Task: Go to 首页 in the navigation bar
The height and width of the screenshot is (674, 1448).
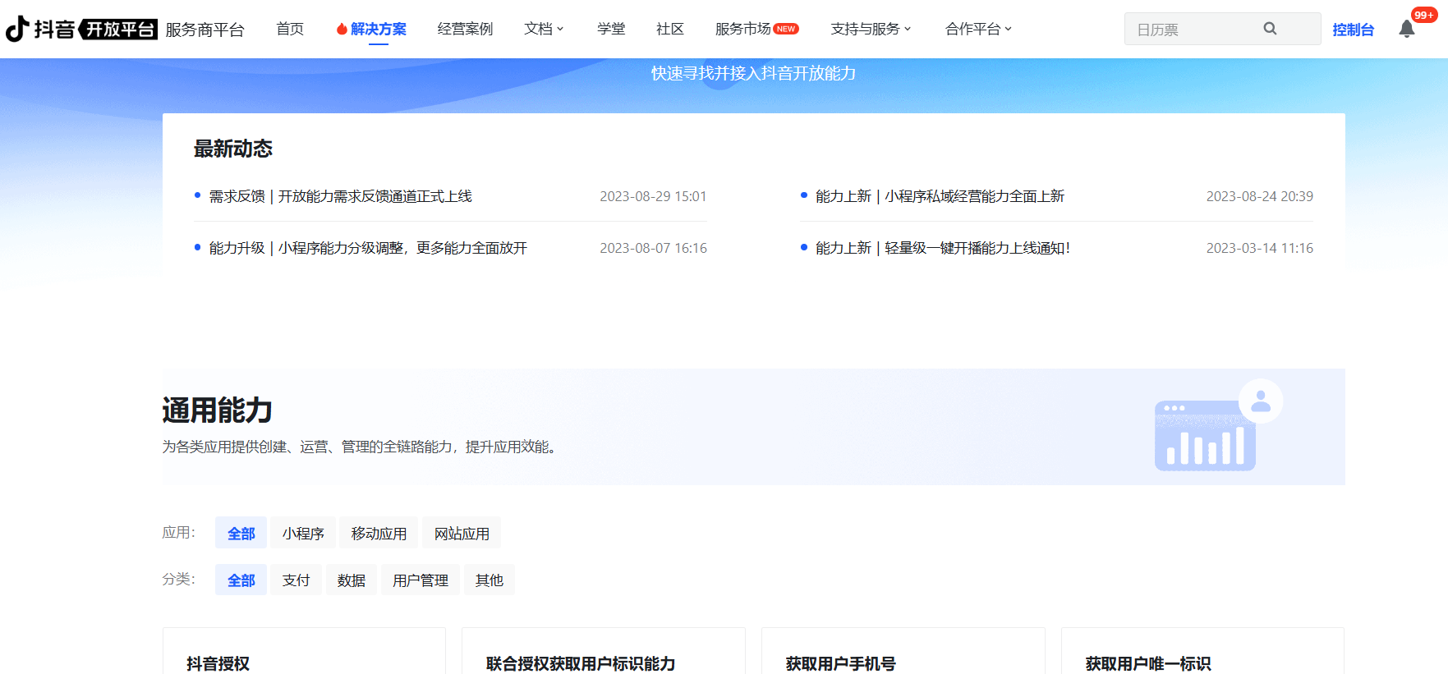Action: [x=290, y=29]
